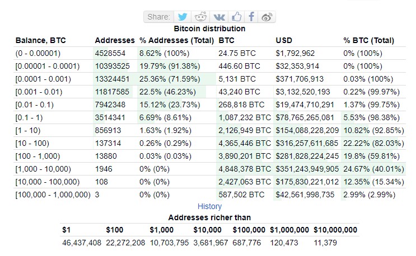This screenshot has width=416, height=256.
Task: Click the 'USD' column header
Action: 284,40
